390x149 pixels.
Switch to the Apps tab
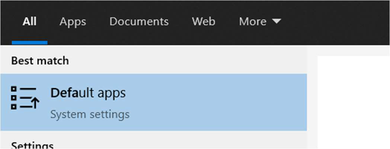73,22
